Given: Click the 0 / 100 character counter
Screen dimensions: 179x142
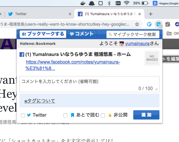Looking at the screenshot, I should click(x=145, y=88).
